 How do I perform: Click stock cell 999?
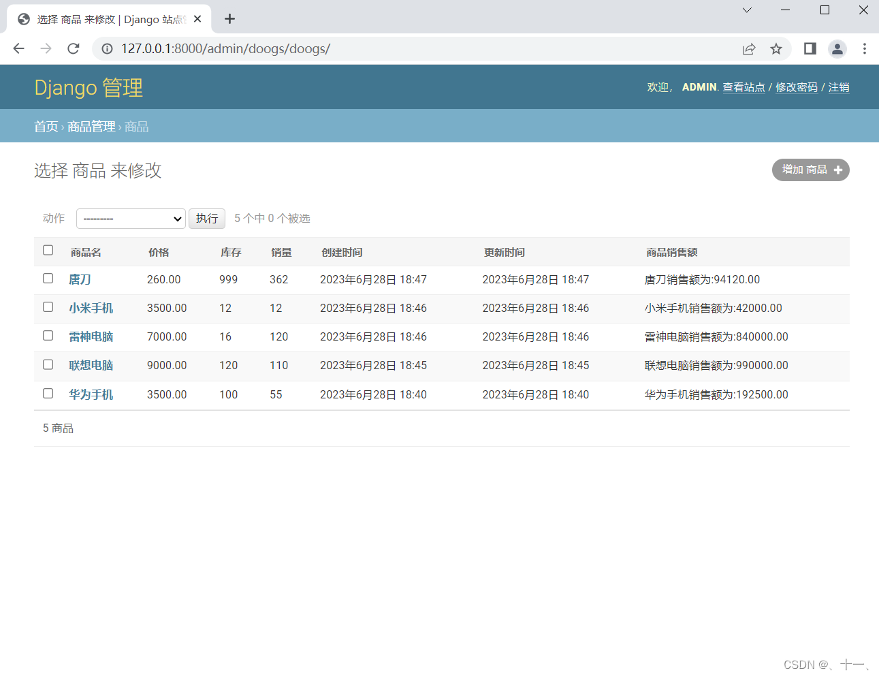tap(229, 279)
